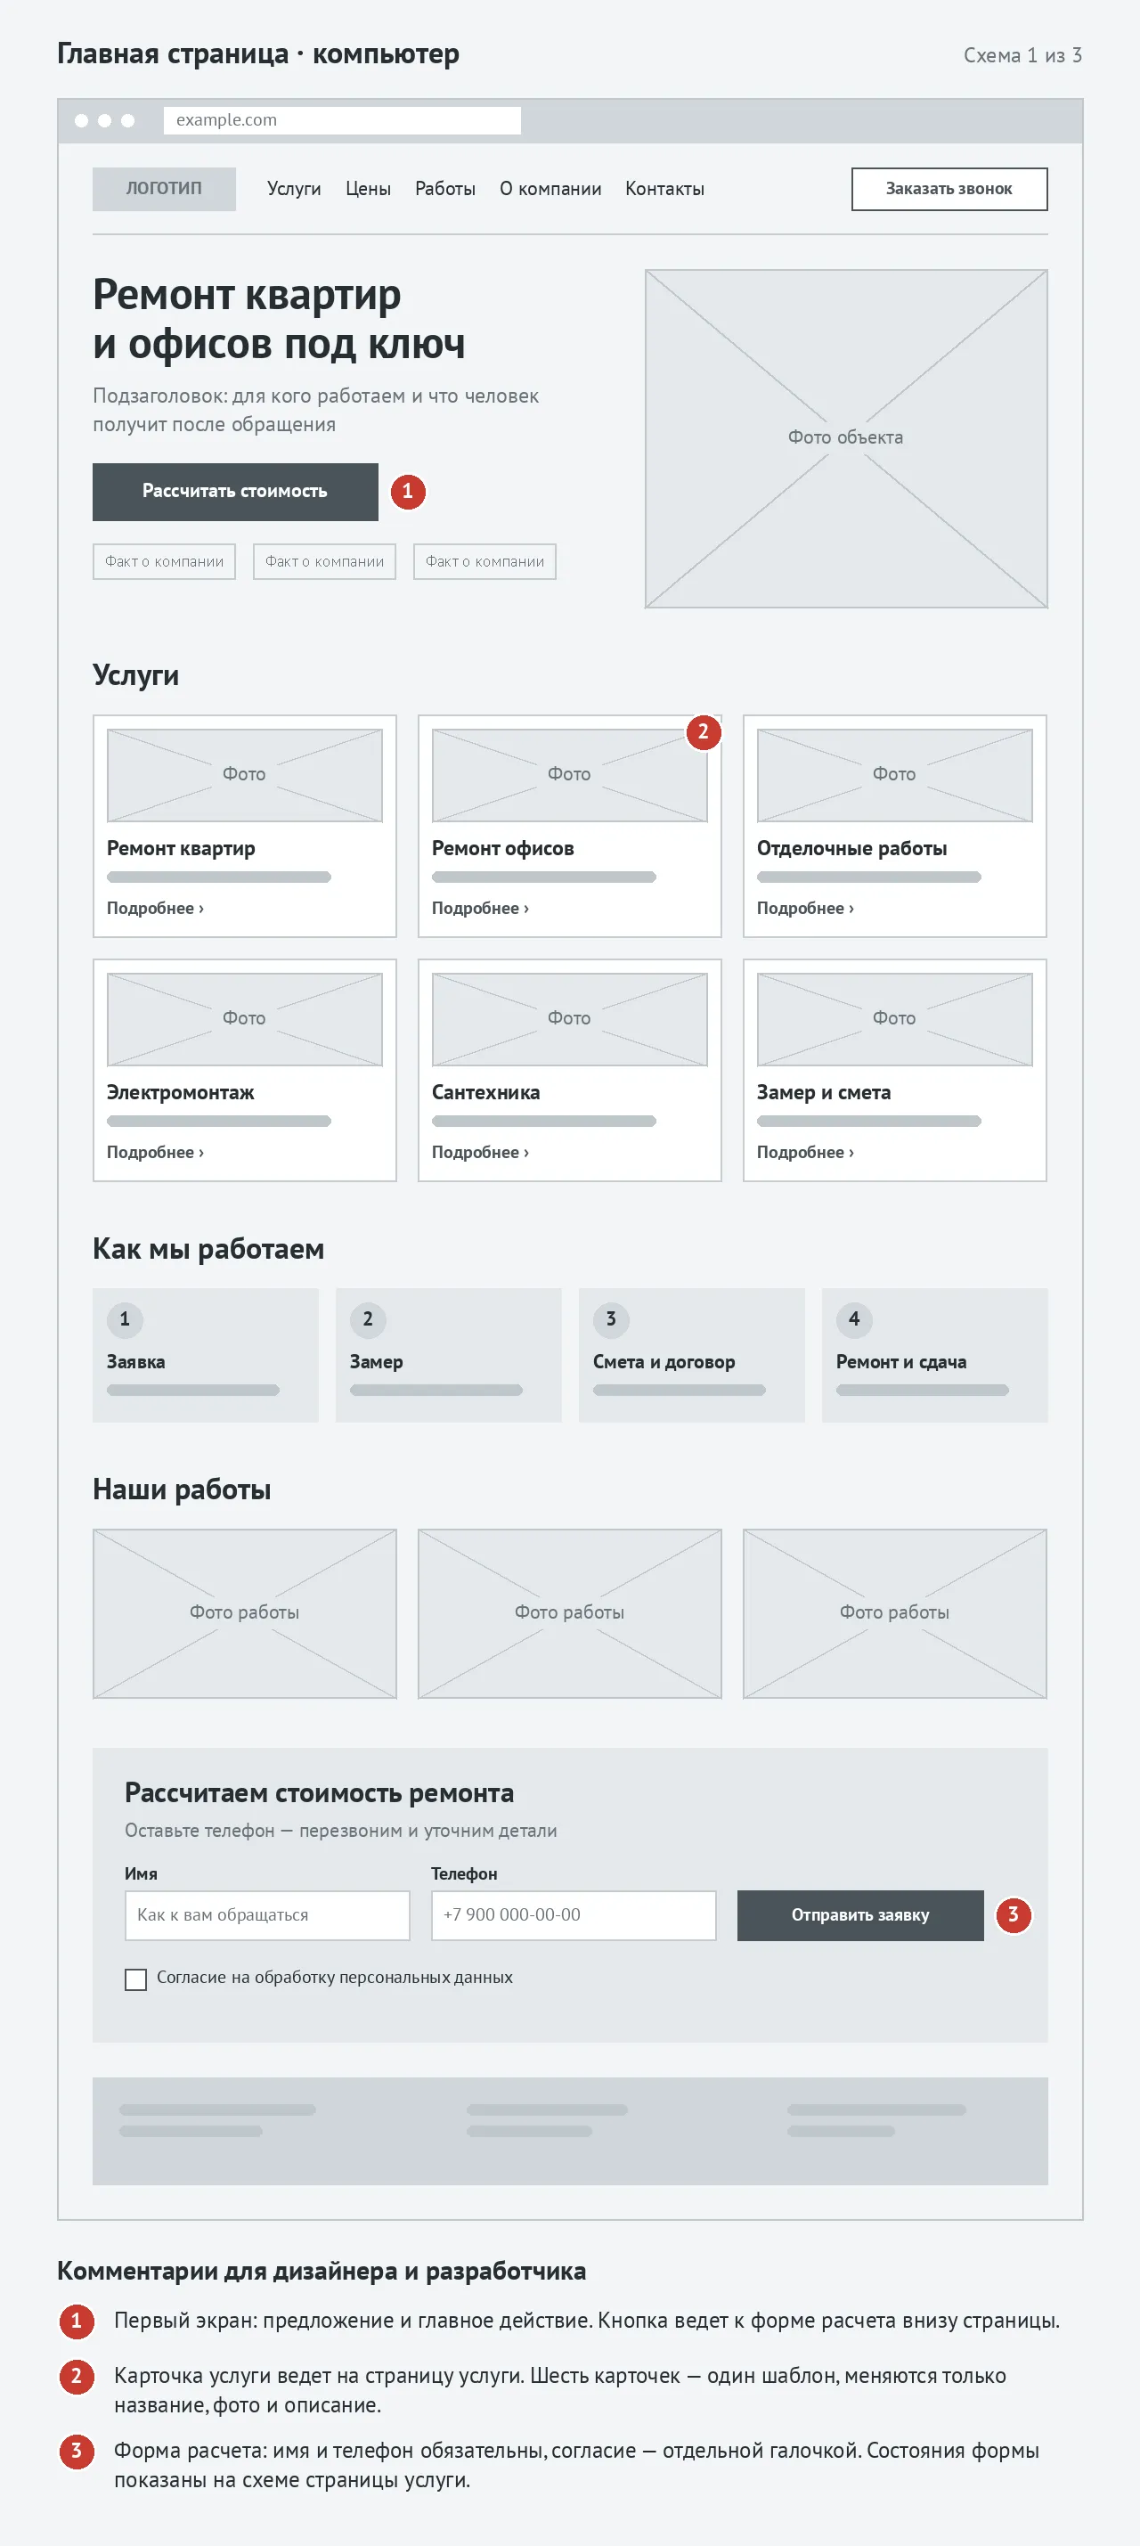1140x2546 pixels.
Task: Click the photo in the Ремонт офисов card
Action: (x=569, y=775)
